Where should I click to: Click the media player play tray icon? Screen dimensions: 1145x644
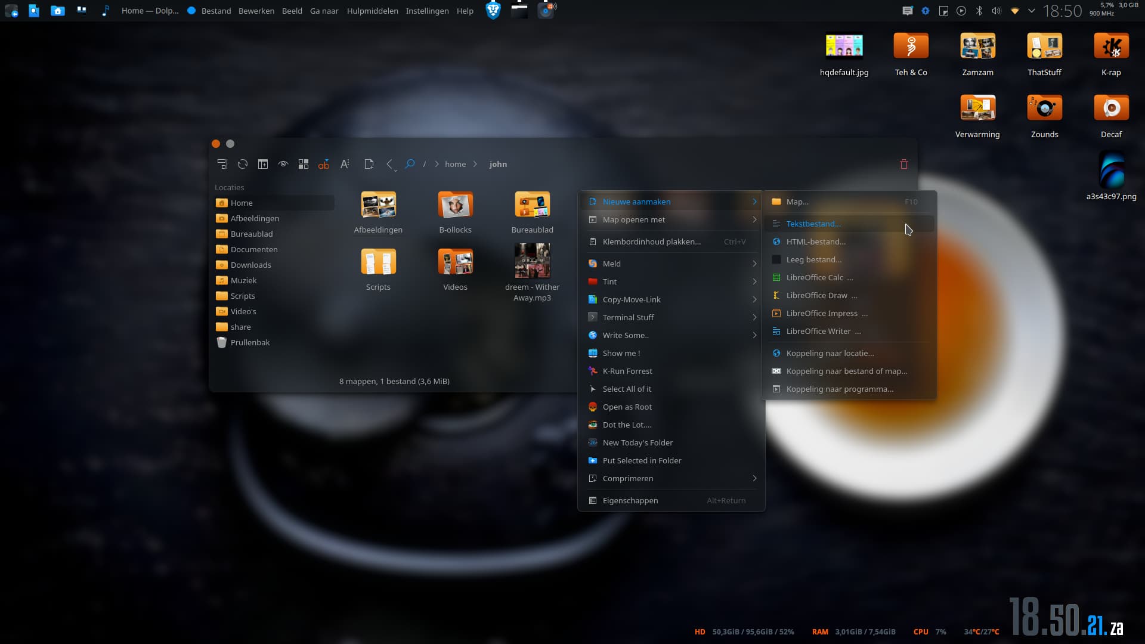pos(961,11)
